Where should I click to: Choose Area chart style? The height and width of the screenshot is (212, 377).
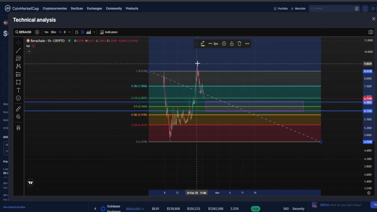pyautogui.click(x=89, y=32)
